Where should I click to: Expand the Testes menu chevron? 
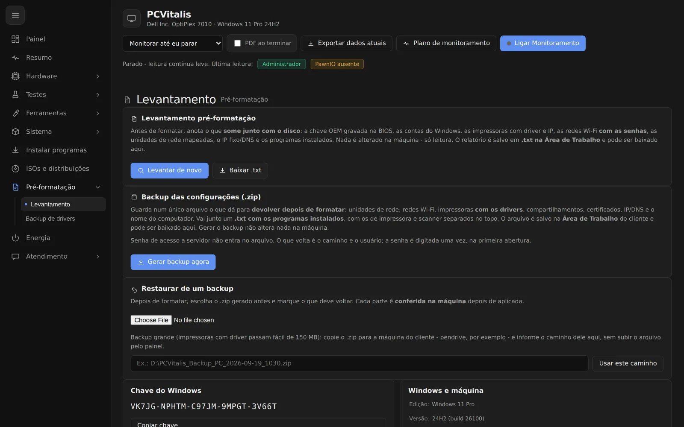[98, 94]
